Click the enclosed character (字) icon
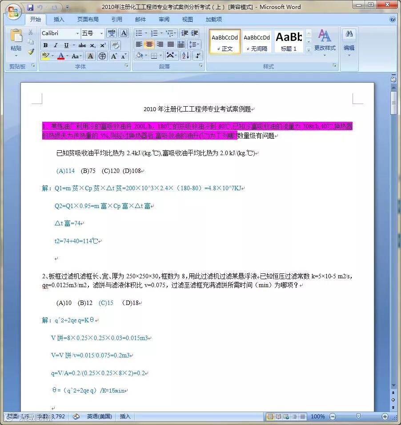Image resolution: width=401 pixels, height=425 pixels. (x=102, y=56)
